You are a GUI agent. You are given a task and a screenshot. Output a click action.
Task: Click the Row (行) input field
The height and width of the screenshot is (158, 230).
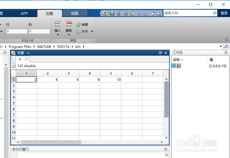(x=17, y=31)
